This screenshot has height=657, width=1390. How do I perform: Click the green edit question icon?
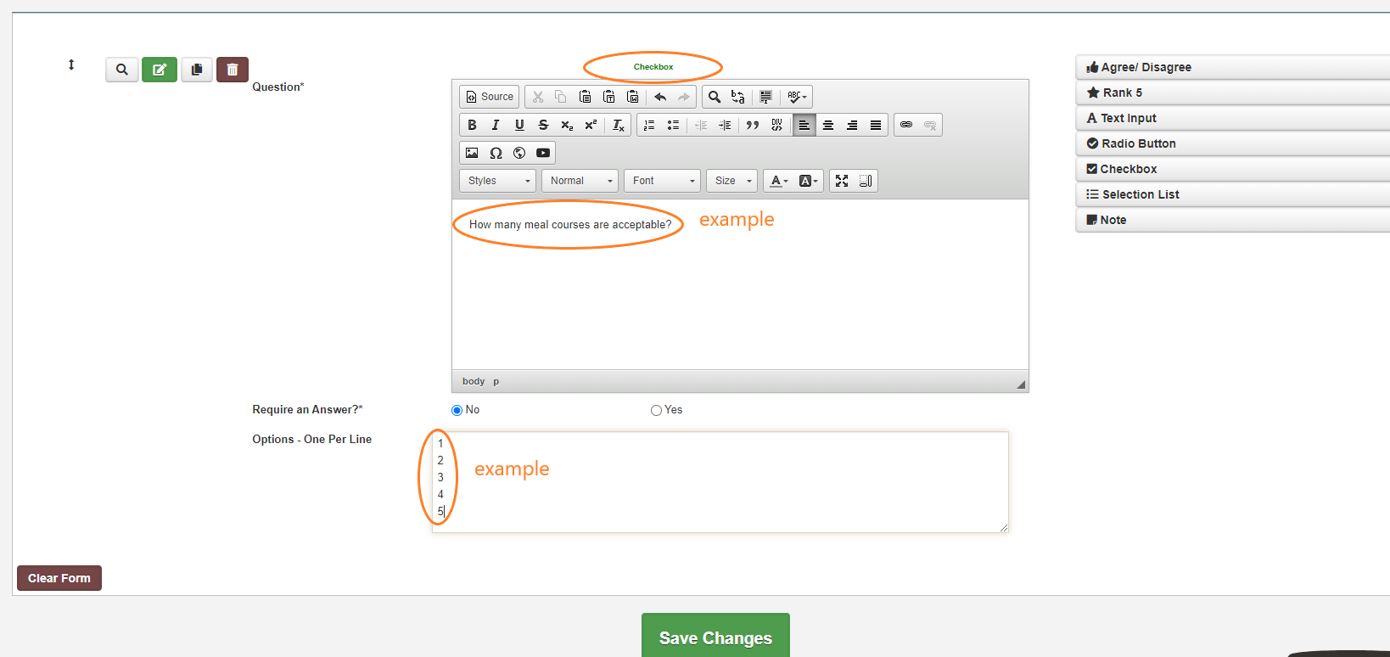[160, 70]
